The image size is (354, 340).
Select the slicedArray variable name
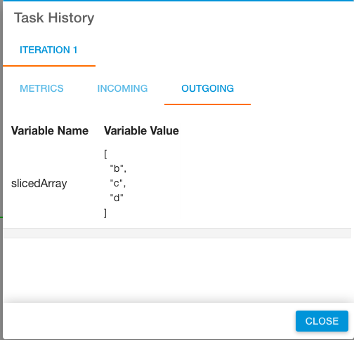pos(39,184)
